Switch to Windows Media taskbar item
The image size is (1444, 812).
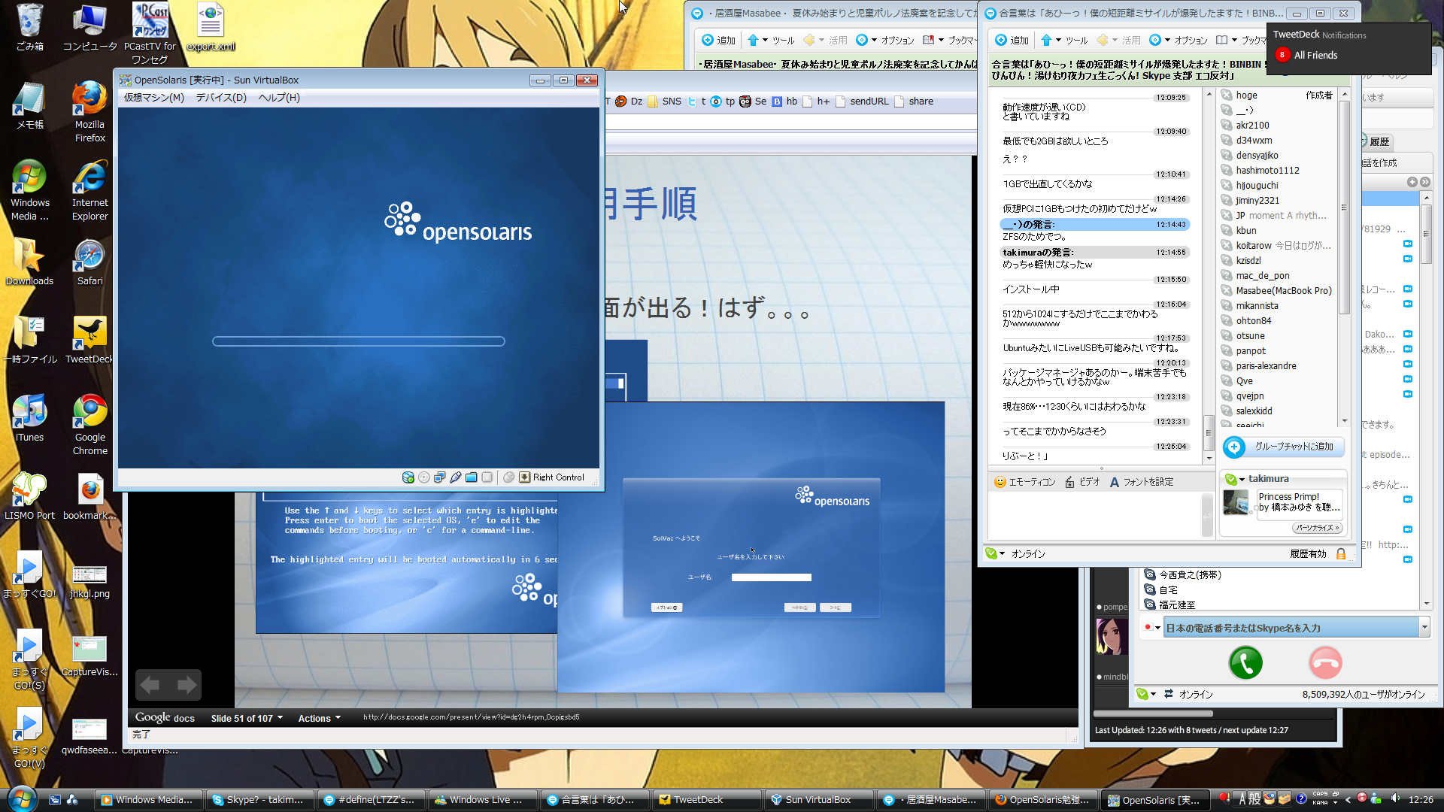point(147,800)
